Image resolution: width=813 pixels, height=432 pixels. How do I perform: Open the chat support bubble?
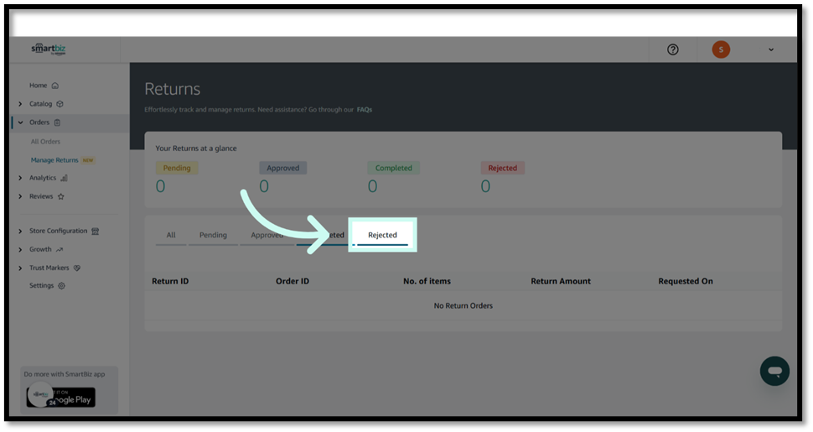coord(774,371)
